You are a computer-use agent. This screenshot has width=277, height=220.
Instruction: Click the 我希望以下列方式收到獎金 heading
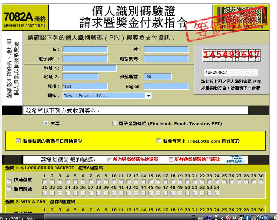click(x=63, y=111)
